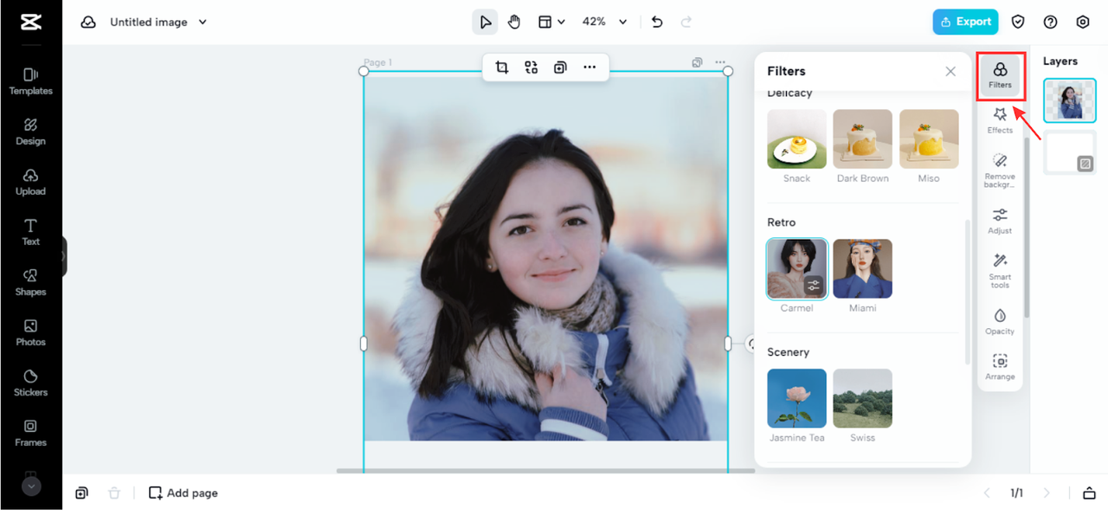Apply the Miso filter
The width and height of the screenshot is (1108, 515).
click(x=929, y=138)
